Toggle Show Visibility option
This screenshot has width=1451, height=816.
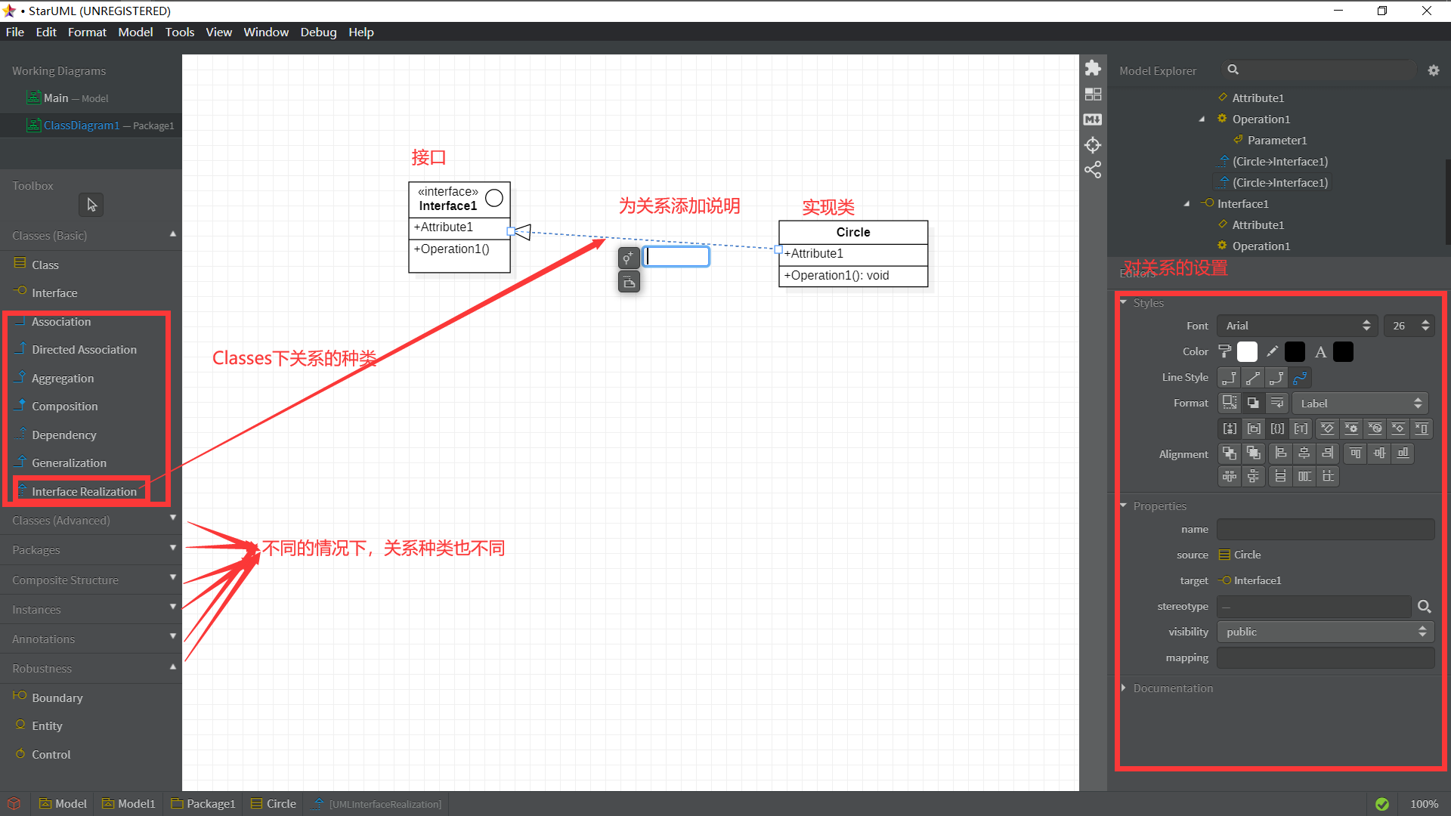click(x=1230, y=428)
